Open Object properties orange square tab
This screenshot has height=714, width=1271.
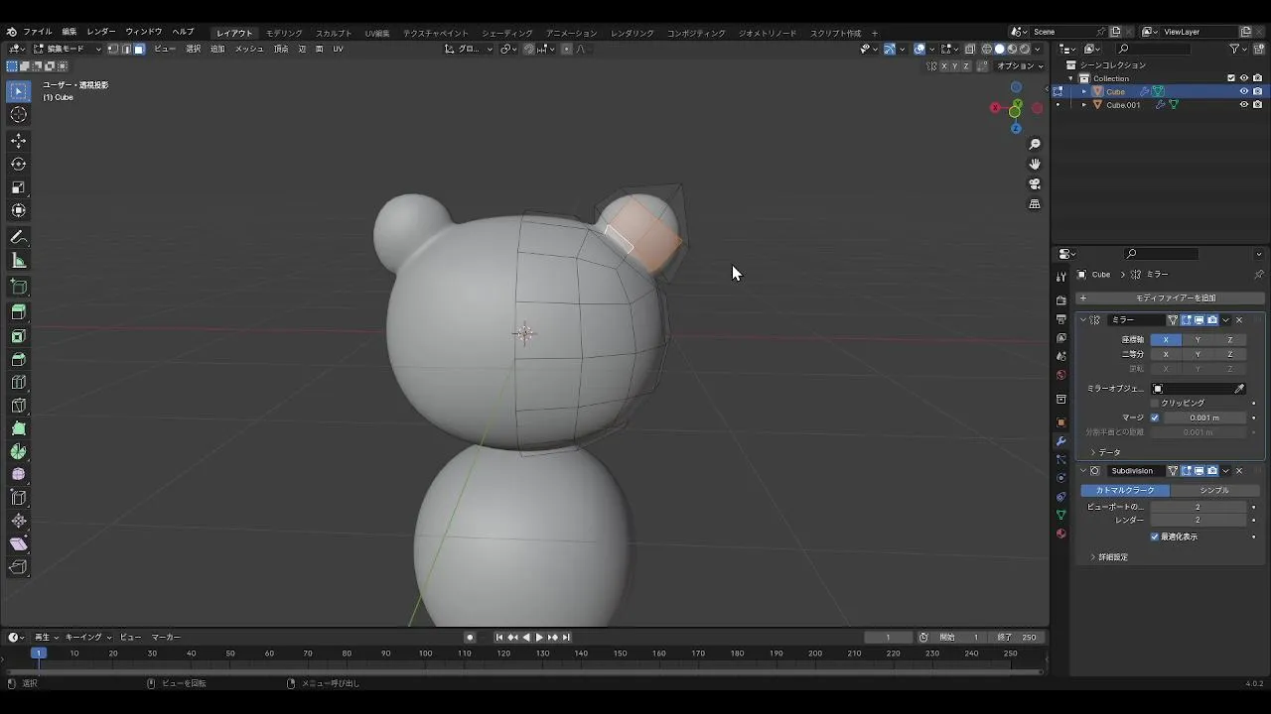click(1061, 422)
